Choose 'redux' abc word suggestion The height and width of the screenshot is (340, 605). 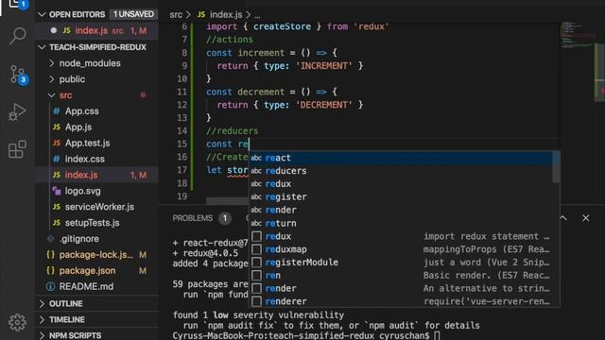click(x=401, y=184)
